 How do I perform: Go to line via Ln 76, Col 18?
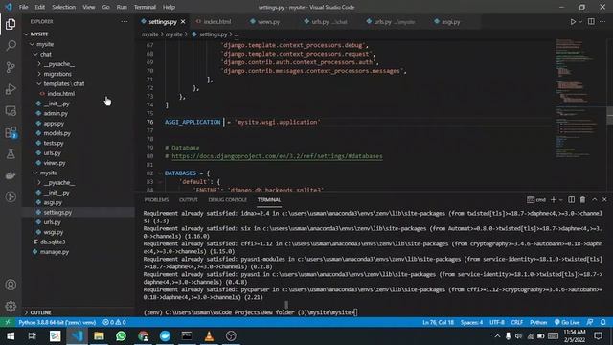[438, 322]
